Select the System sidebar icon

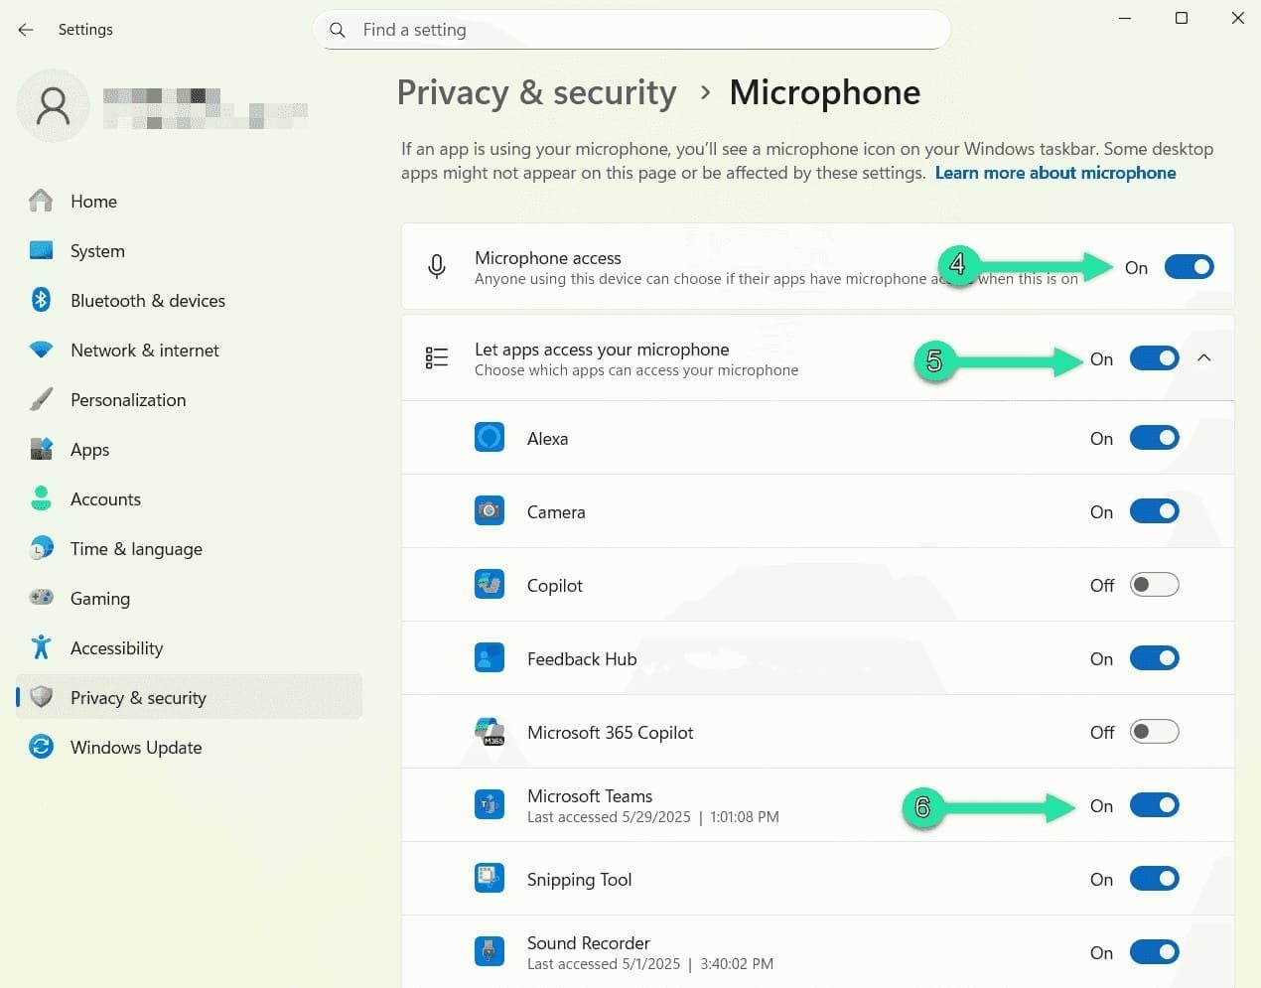pyautogui.click(x=40, y=250)
